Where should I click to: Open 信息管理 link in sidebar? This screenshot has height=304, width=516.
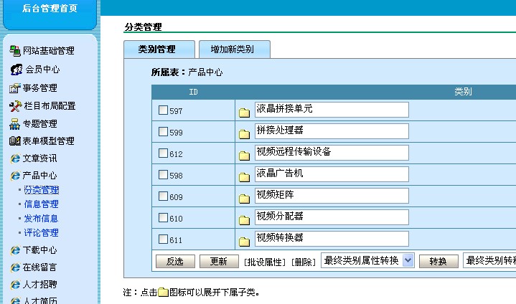(x=41, y=204)
